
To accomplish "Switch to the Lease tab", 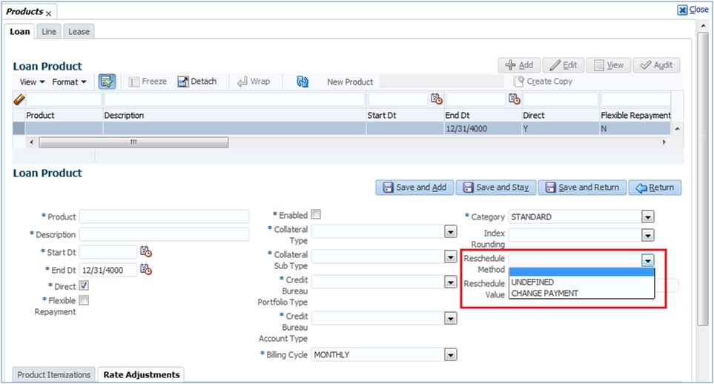I will [x=79, y=31].
